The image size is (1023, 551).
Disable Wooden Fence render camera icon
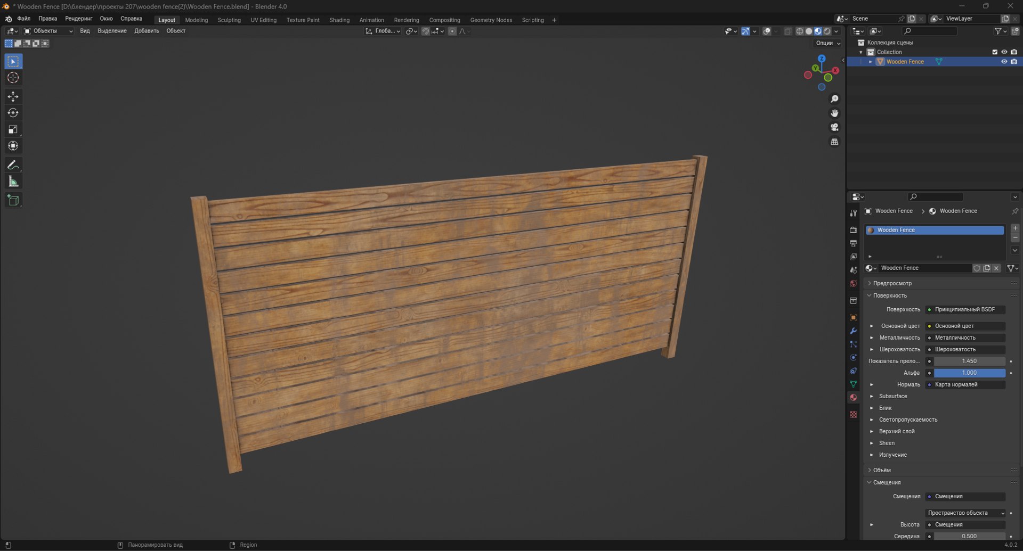(1014, 62)
